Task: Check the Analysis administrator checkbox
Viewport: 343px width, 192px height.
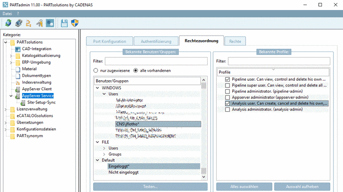Action: tap(227, 109)
